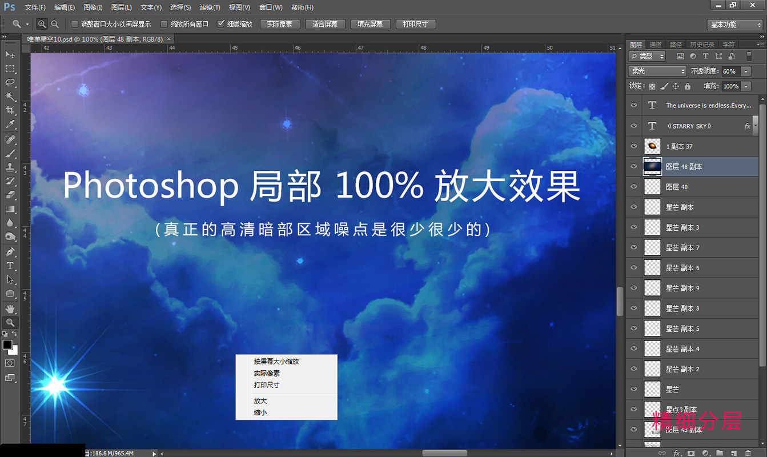Open the 基本功能 workspace dropdown
The image size is (767, 457).
pyautogui.click(x=735, y=25)
